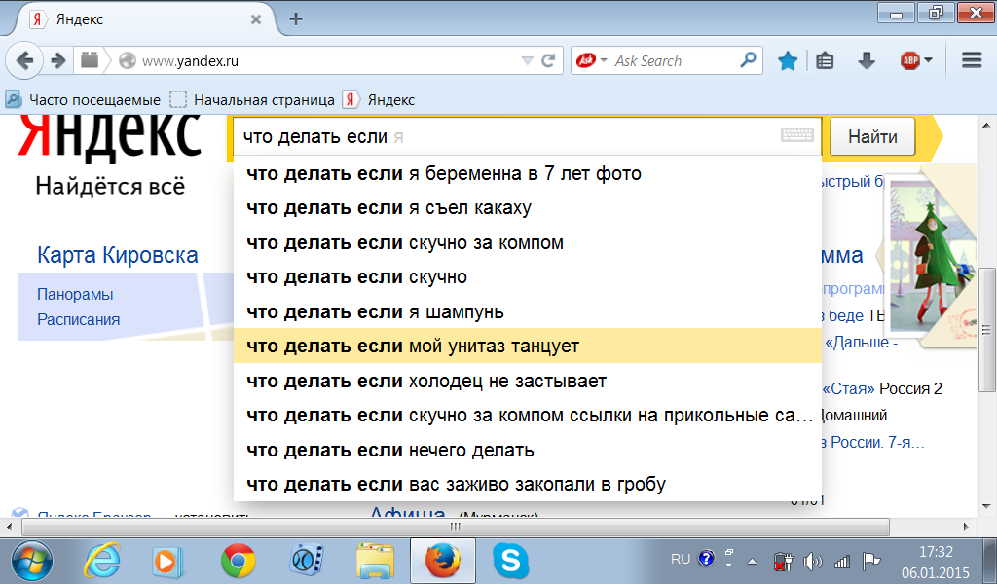
Task: Open the Downloads arrow icon
Action: click(x=867, y=61)
